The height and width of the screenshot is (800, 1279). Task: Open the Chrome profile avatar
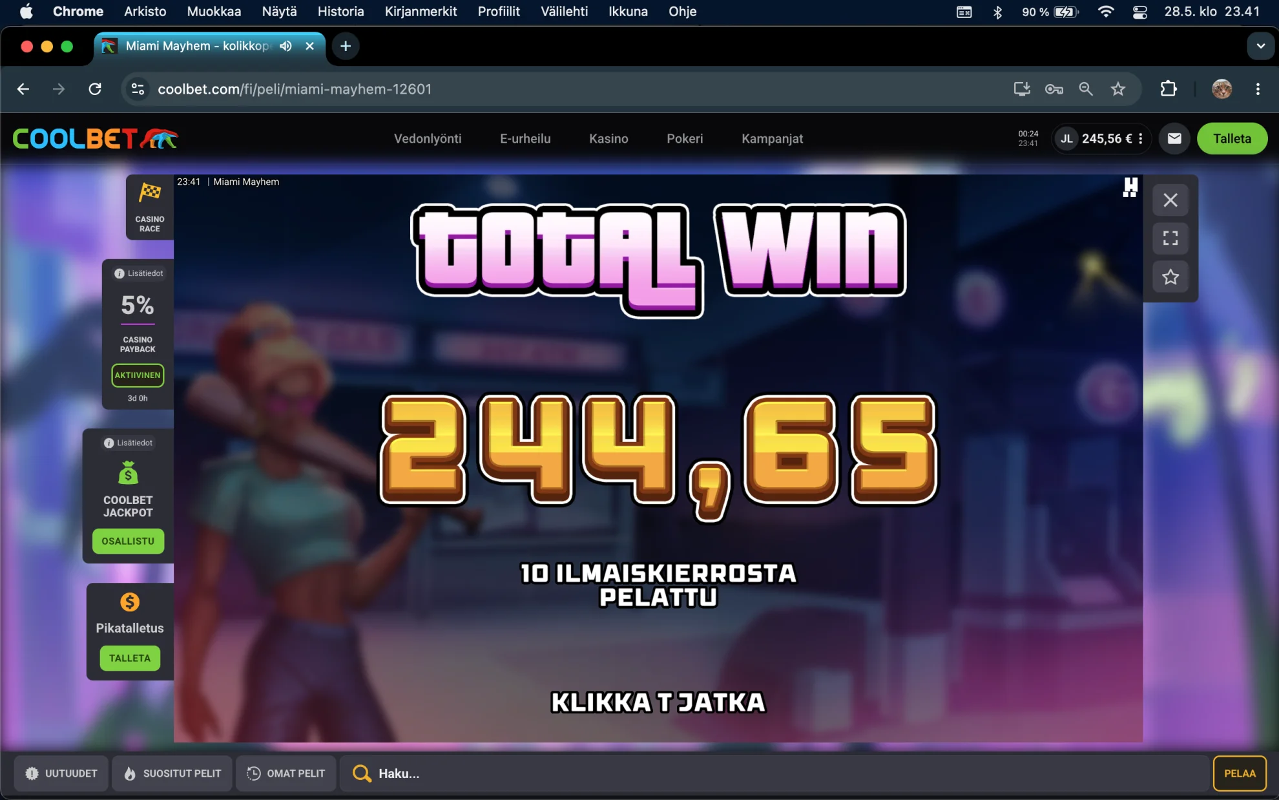(x=1221, y=89)
